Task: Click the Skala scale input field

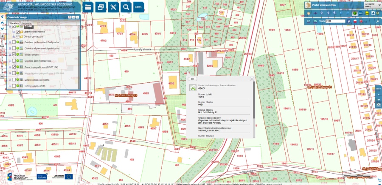Action: point(335,22)
